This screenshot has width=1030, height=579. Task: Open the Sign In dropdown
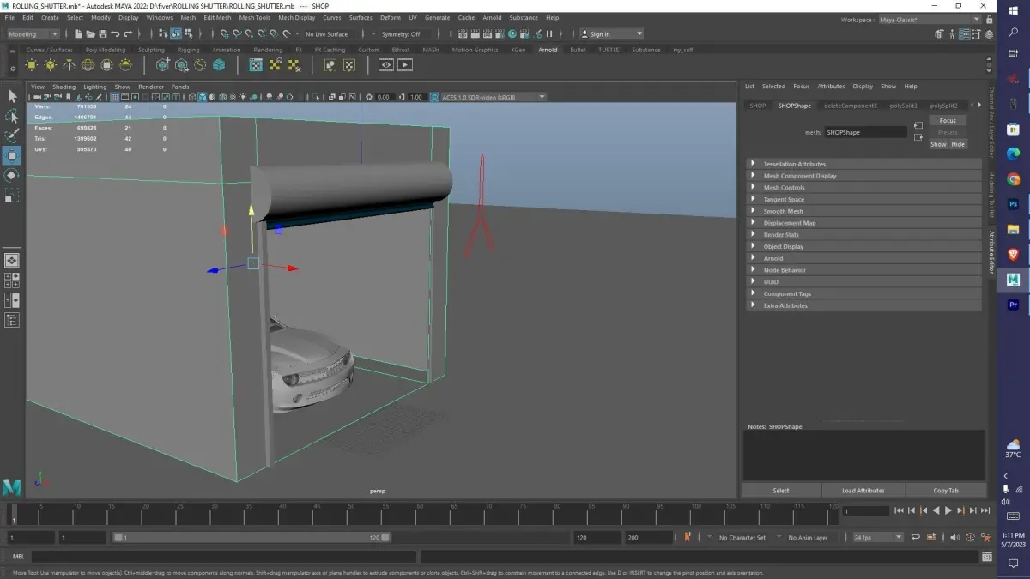(611, 34)
